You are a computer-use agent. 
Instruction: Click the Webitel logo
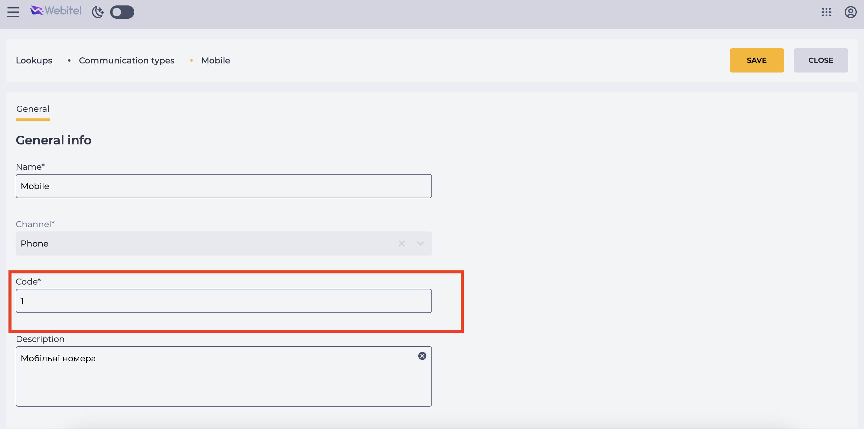(56, 11)
